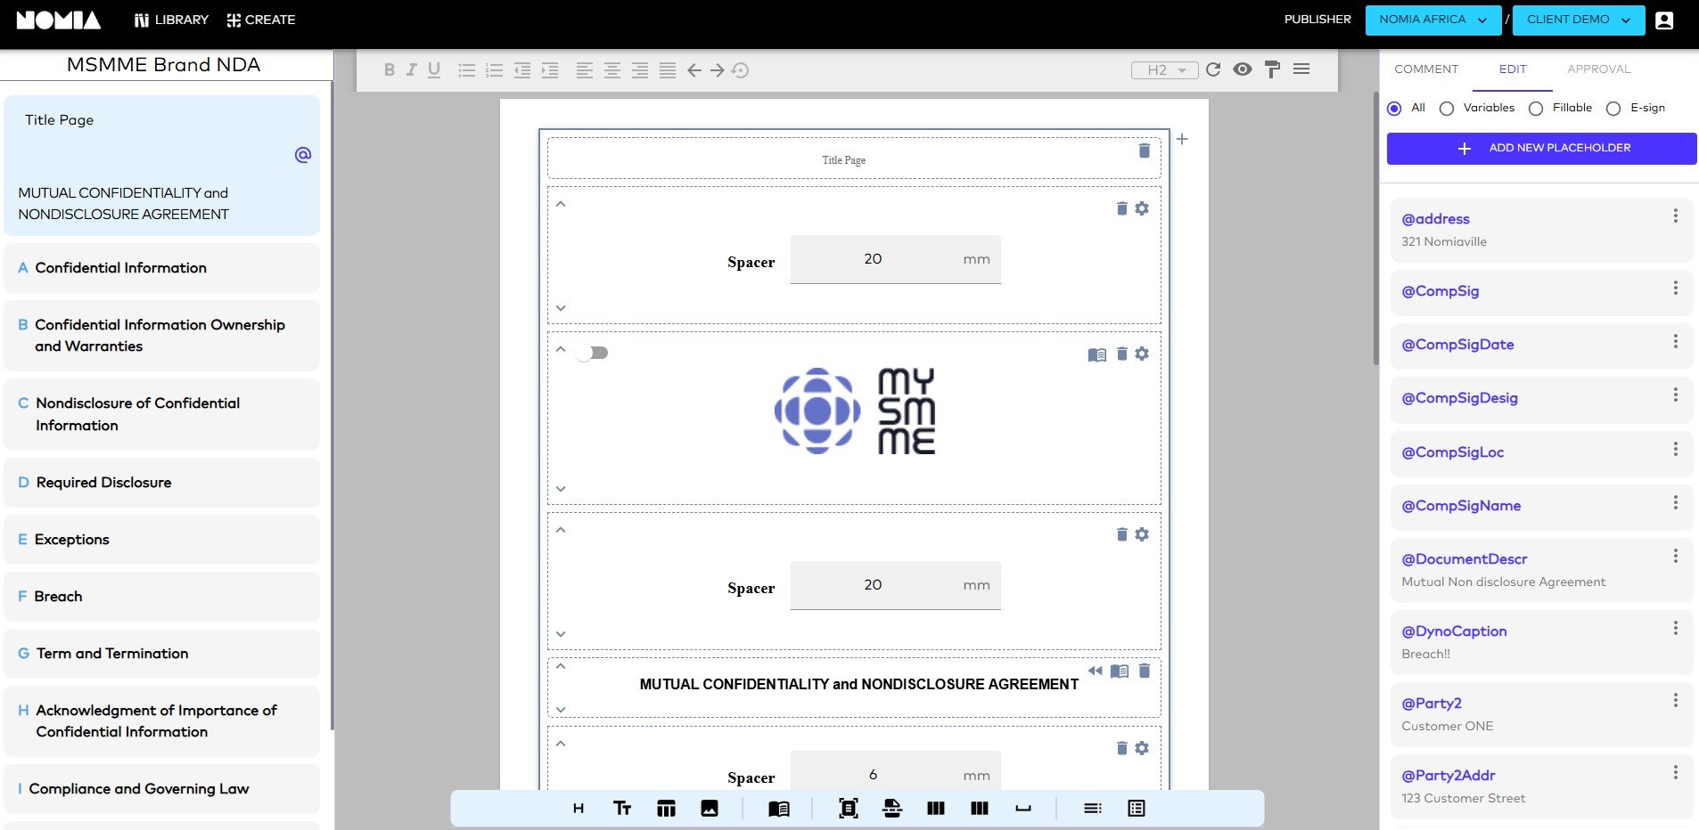Select the E-sign radio filter

1613,109
